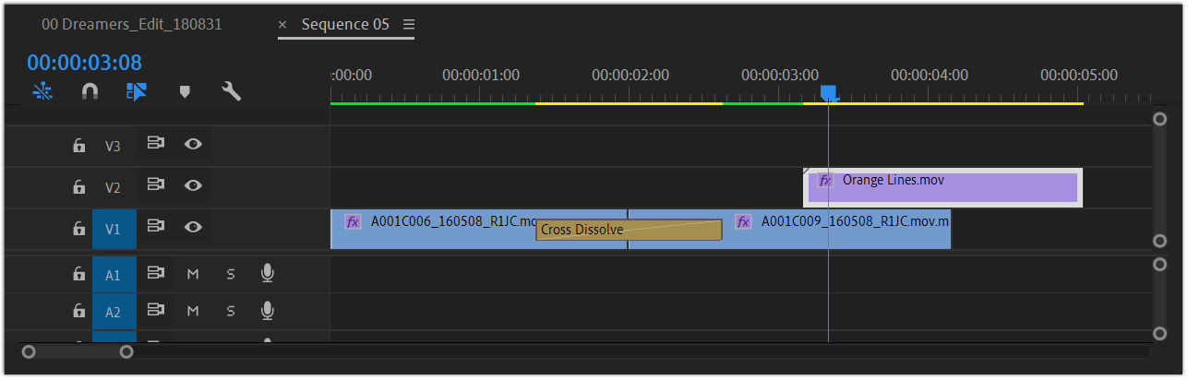1188x380 pixels.
Task: Click time ruler at 00:00:04:00
Action: pos(929,75)
